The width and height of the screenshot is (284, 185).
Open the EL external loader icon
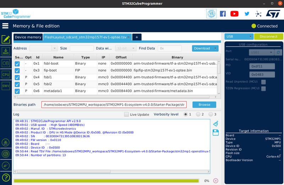[6, 154]
